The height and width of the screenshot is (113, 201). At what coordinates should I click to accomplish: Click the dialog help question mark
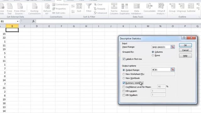coord(184,38)
